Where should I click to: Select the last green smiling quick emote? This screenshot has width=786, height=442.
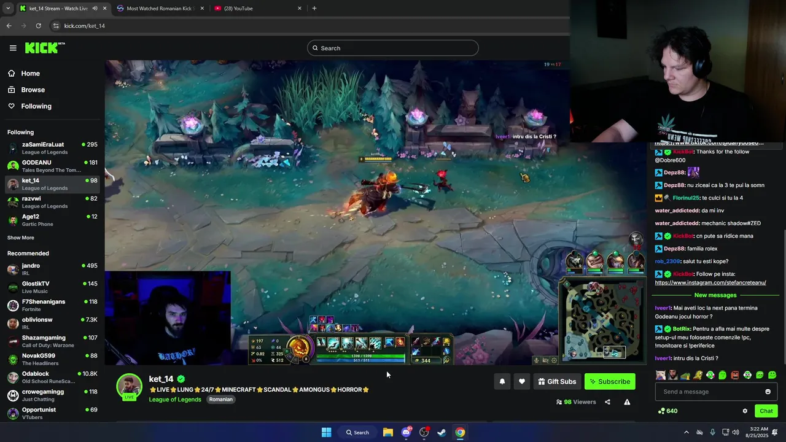(772, 375)
